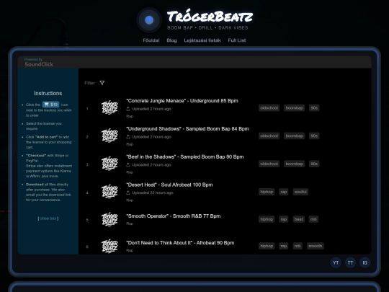This screenshot has height=292, width=389.
Task: Click artwork of Underground Shadows track
Action: [109, 136]
